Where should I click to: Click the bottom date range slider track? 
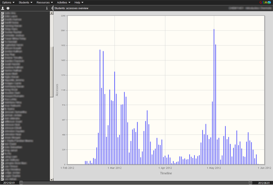[x=136, y=183]
